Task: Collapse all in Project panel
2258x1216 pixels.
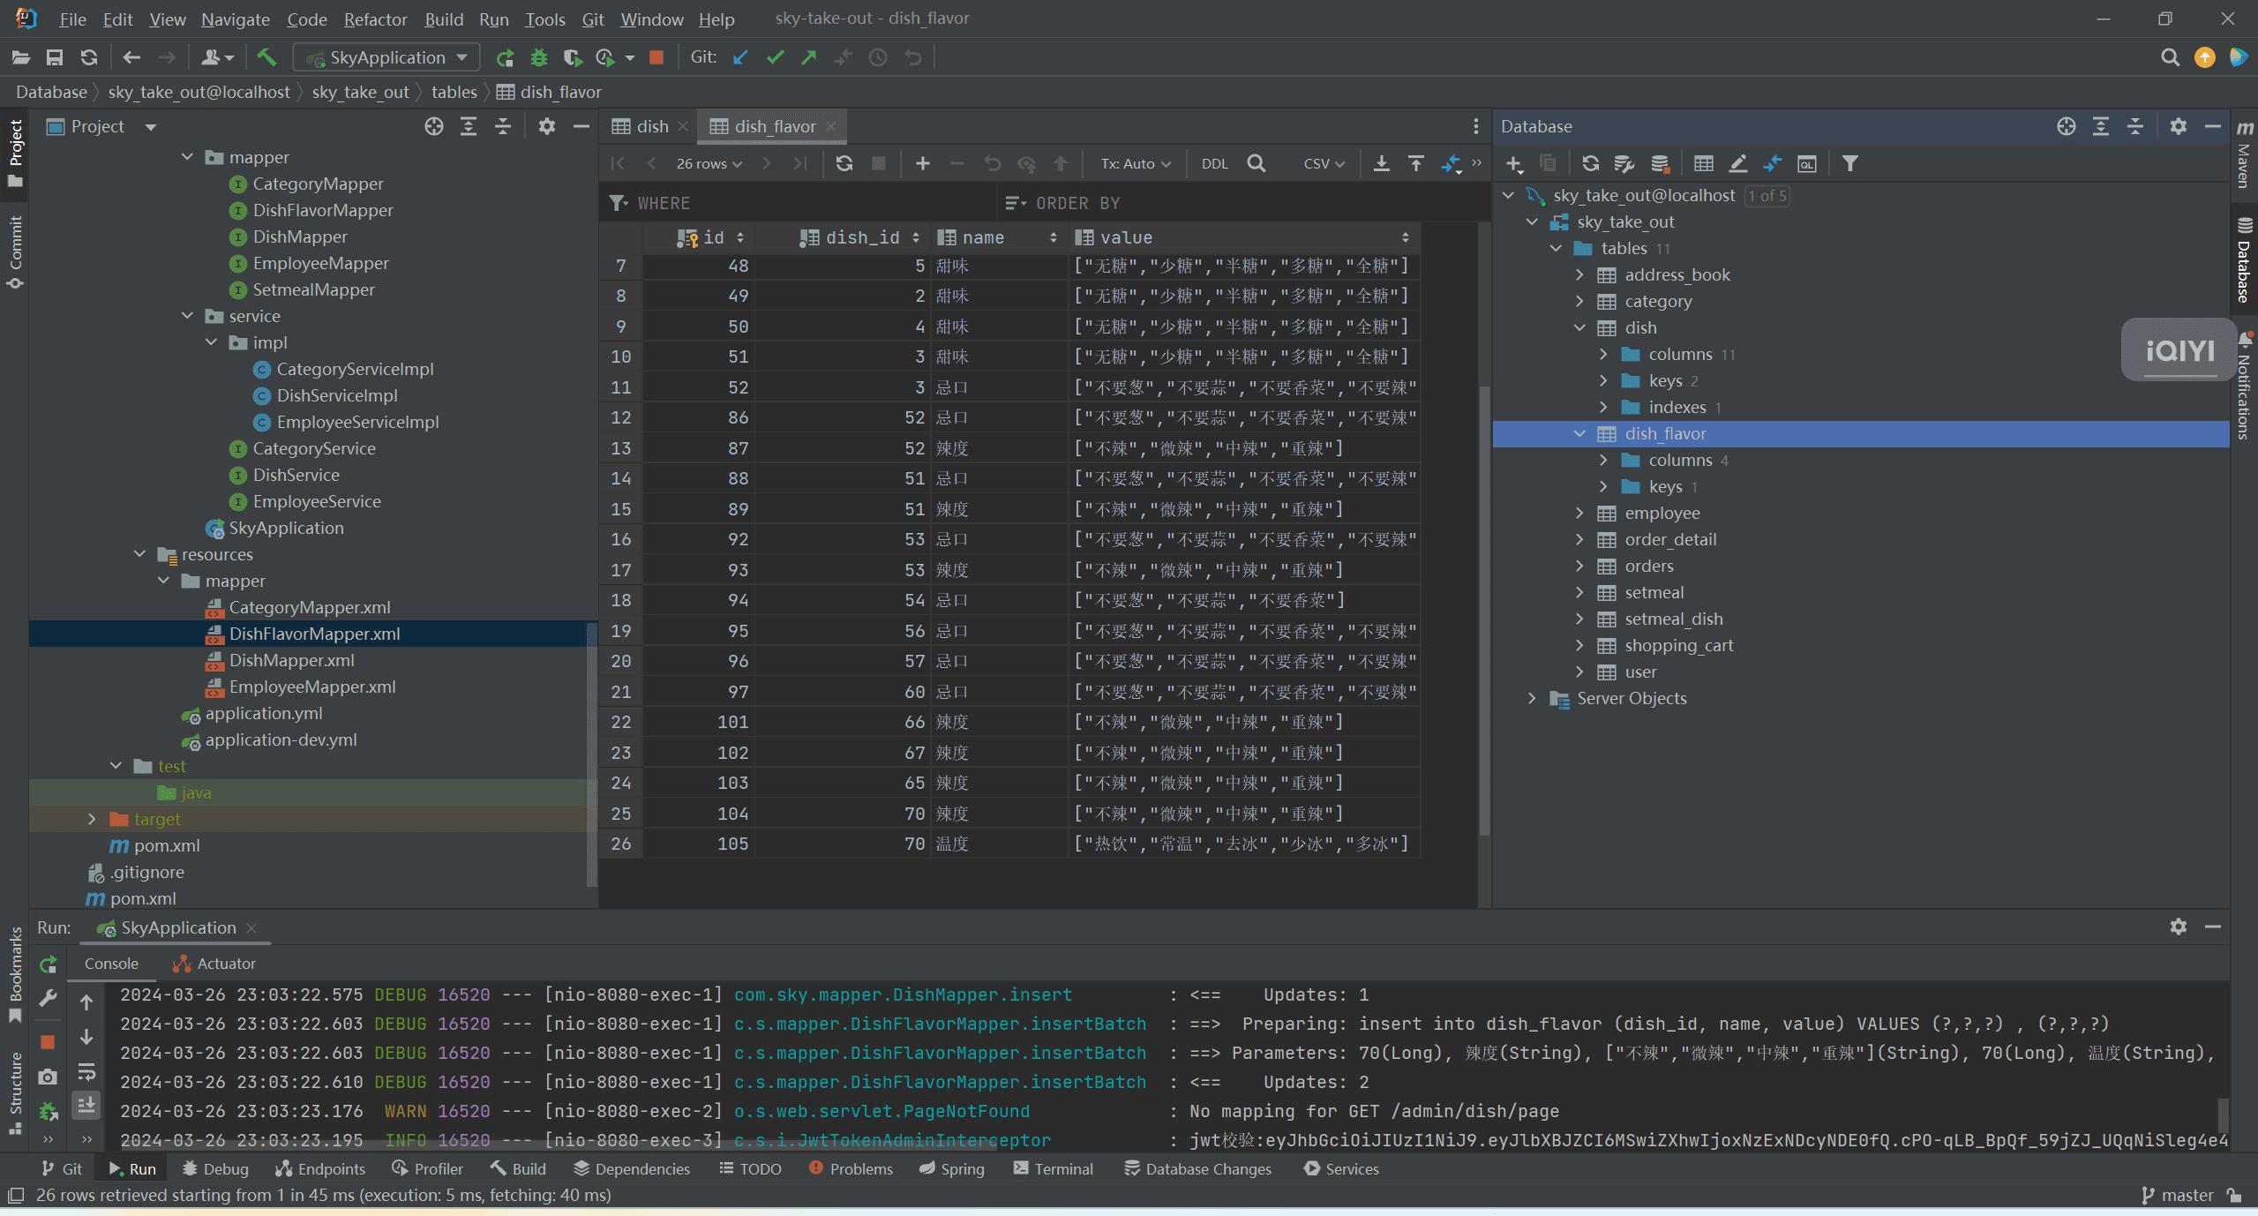Action: (503, 126)
